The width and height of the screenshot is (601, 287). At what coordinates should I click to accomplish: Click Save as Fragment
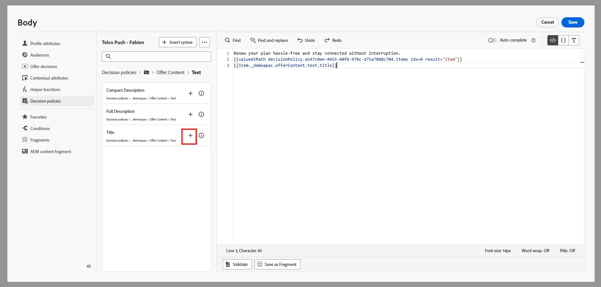[x=277, y=264]
